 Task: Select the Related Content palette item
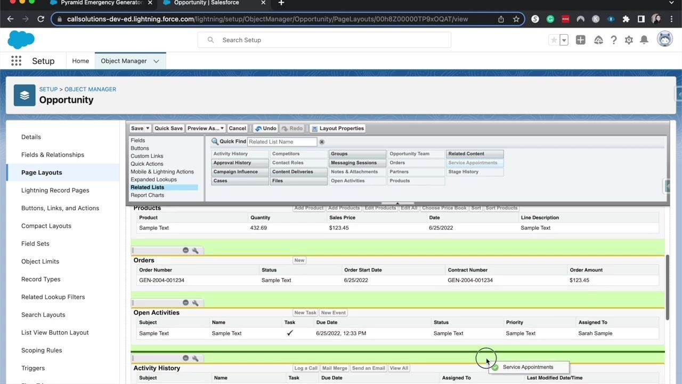pyautogui.click(x=474, y=154)
